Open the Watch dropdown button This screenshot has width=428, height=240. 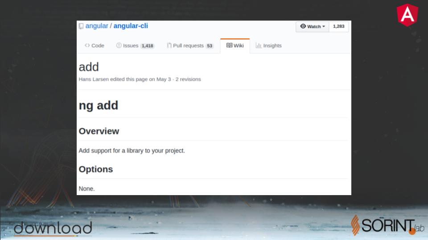click(313, 26)
